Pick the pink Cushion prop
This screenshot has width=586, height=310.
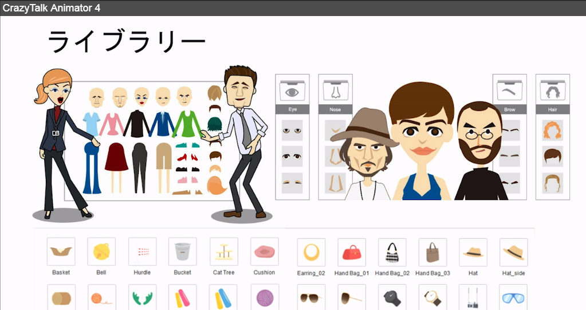tap(265, 252)
